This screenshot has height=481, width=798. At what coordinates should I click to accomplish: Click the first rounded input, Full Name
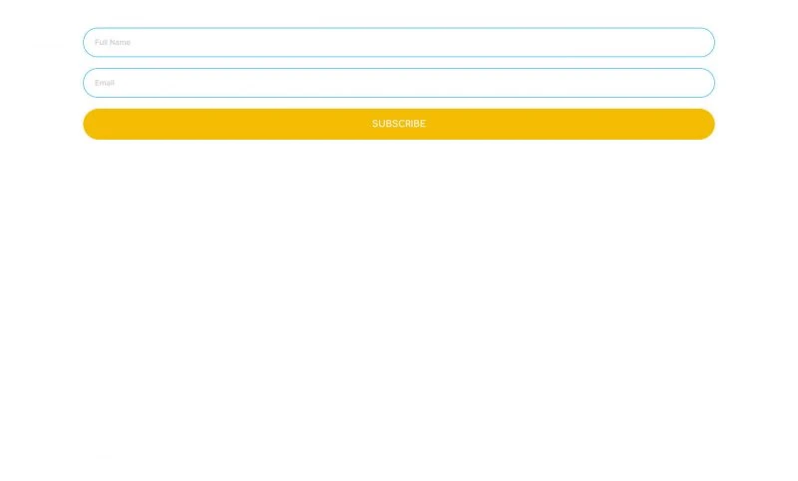[x=398, y=42]
